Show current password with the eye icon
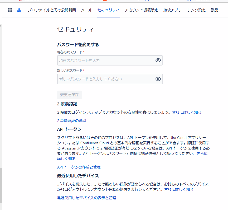Viewport: 228px width, 210px height. click(158, 60)
